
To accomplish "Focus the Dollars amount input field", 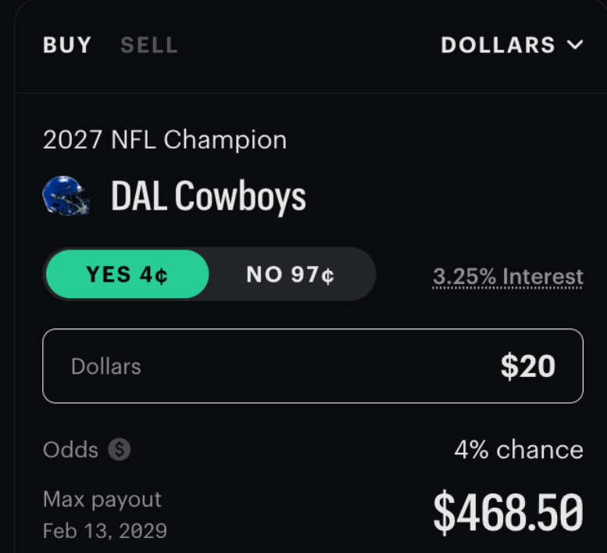I will click(312, 366).
